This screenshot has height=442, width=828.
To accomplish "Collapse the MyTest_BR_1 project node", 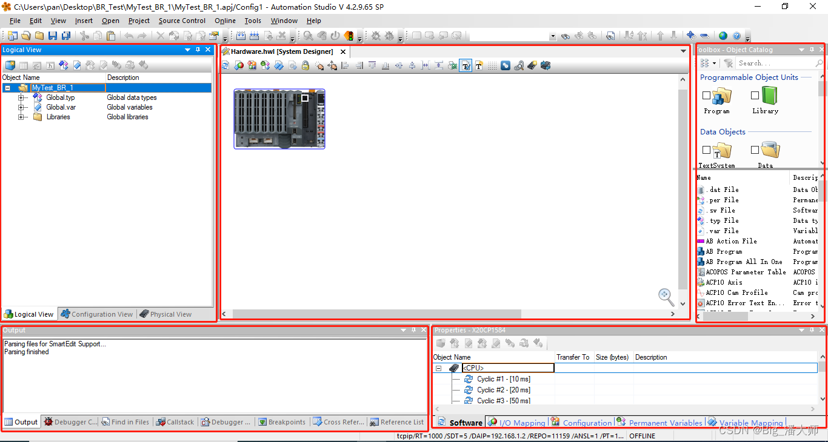I will click(x=7, y=88).
